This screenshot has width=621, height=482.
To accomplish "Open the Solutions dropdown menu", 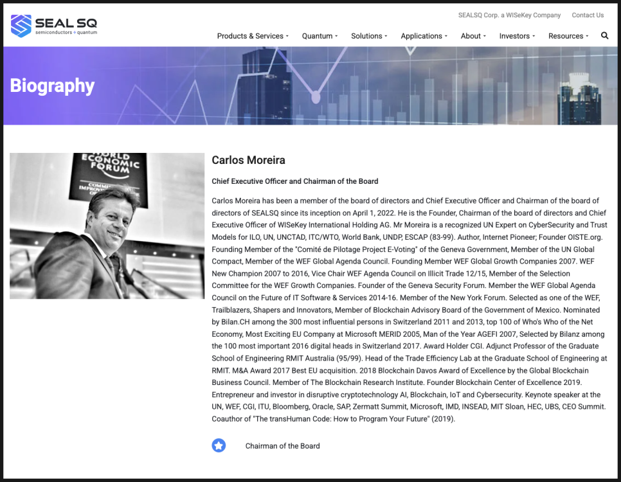I will [x=369, y=36].
